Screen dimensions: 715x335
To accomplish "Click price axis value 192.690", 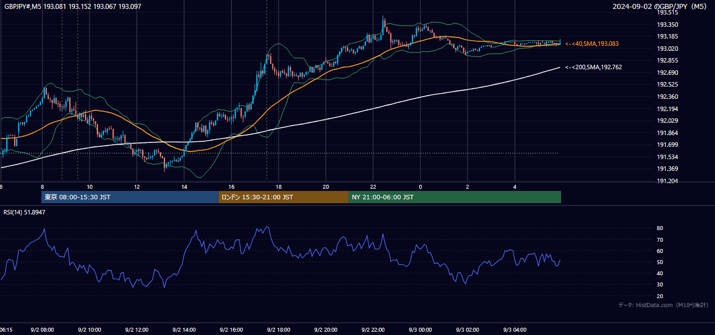I will pos(667,73).
